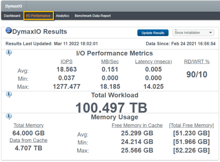Switch to the Dashboard tab
220x162 pixels.
(12, 16)
